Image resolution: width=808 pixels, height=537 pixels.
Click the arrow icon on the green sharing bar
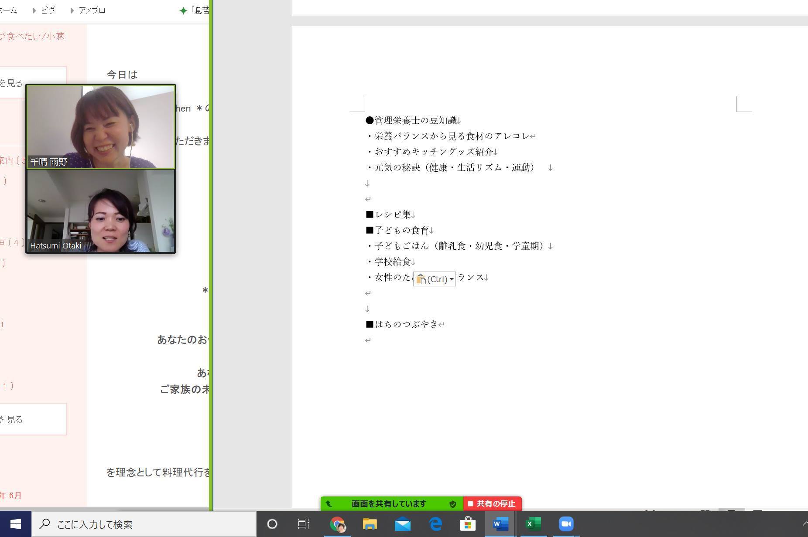click(329, 504)
